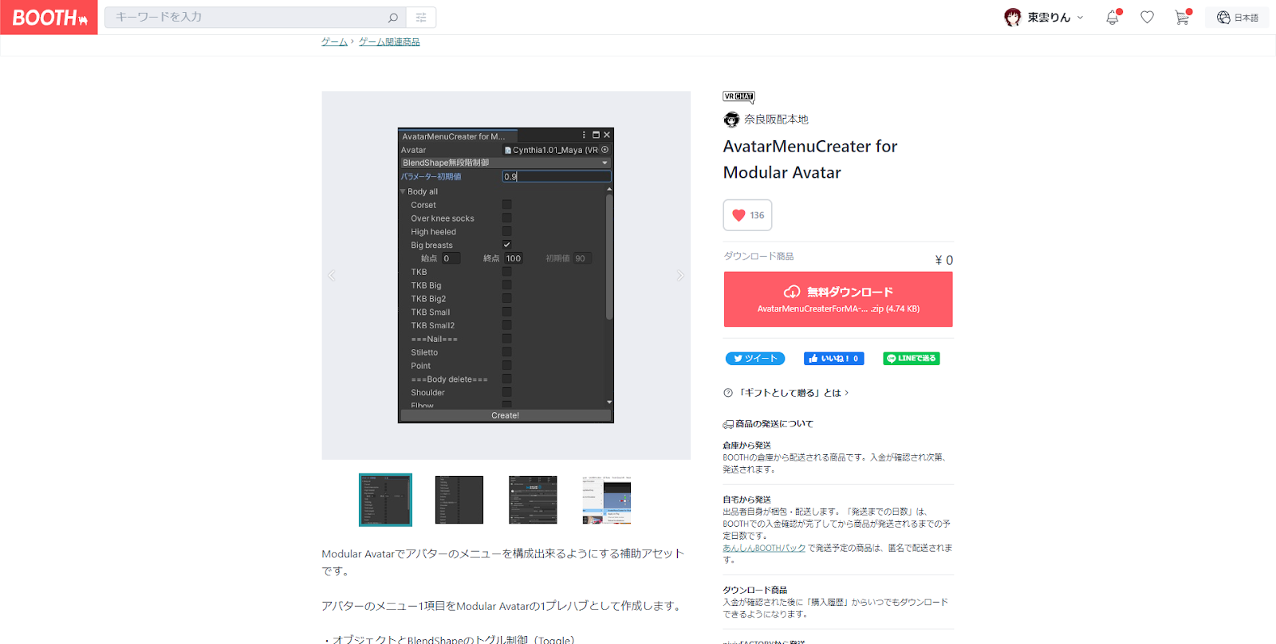Like the product with heart button

[747, 215]
